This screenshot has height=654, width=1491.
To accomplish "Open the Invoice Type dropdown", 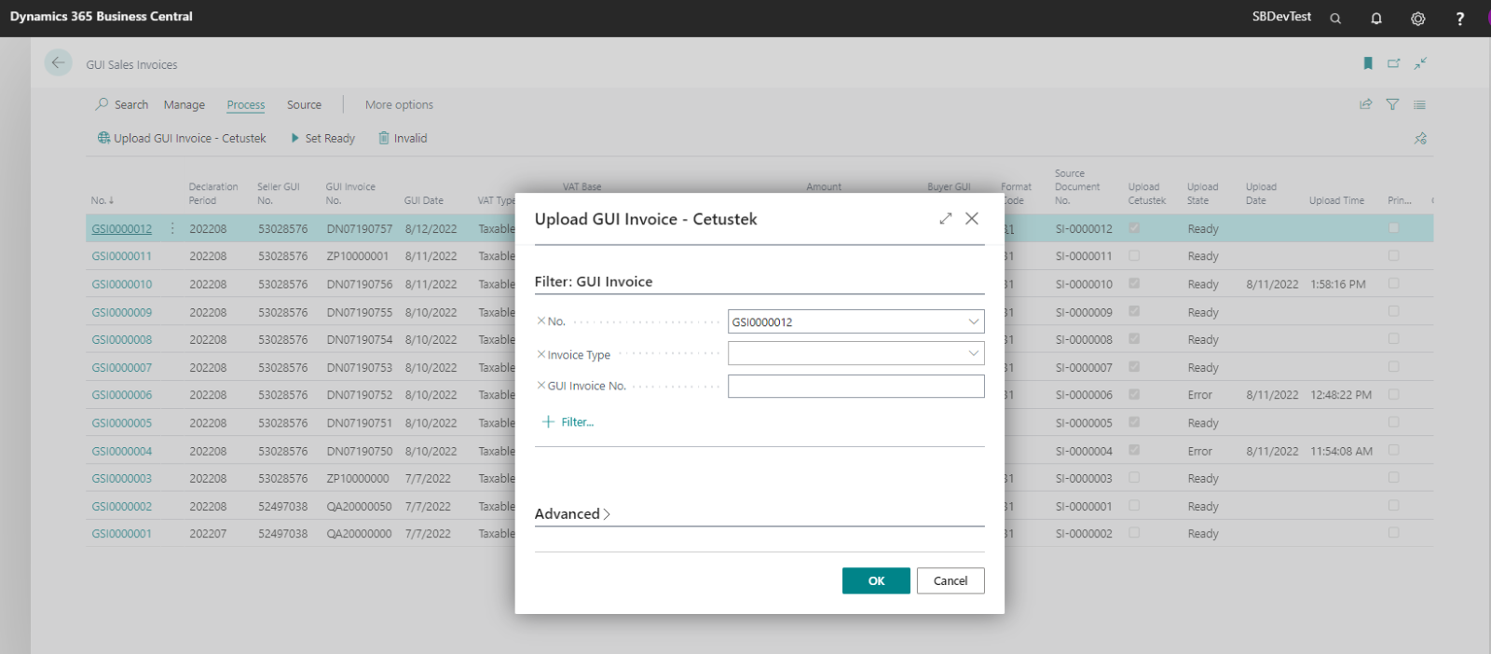I will 973,353.
